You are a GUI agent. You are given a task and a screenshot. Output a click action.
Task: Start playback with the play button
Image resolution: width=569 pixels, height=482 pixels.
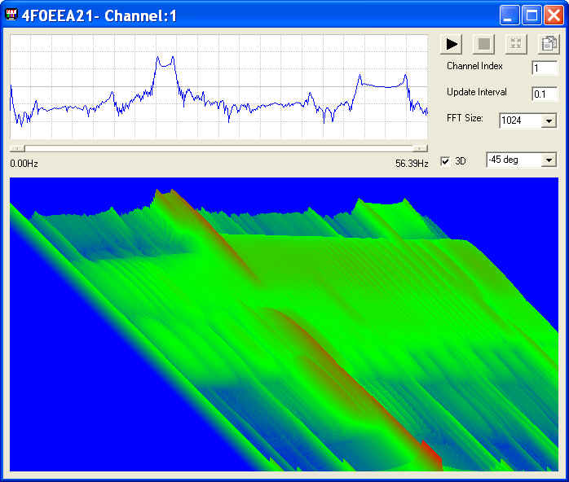(x=452, y=44)
